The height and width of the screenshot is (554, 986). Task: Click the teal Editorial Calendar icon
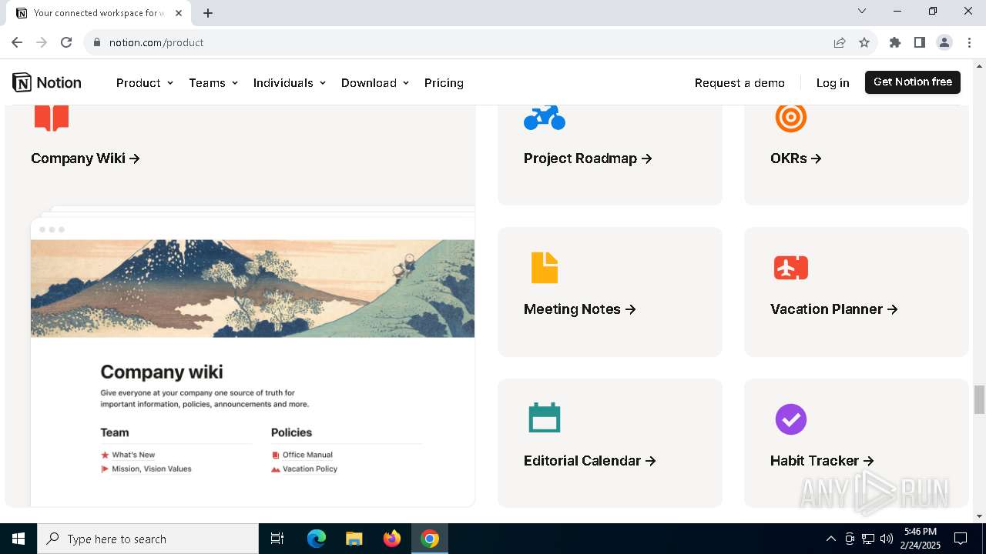click(x=545, y=418)
